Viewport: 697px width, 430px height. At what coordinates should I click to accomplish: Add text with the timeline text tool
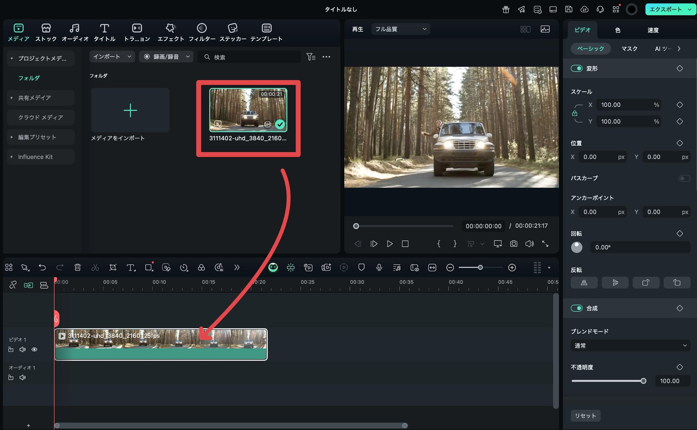tap(131, 267)
